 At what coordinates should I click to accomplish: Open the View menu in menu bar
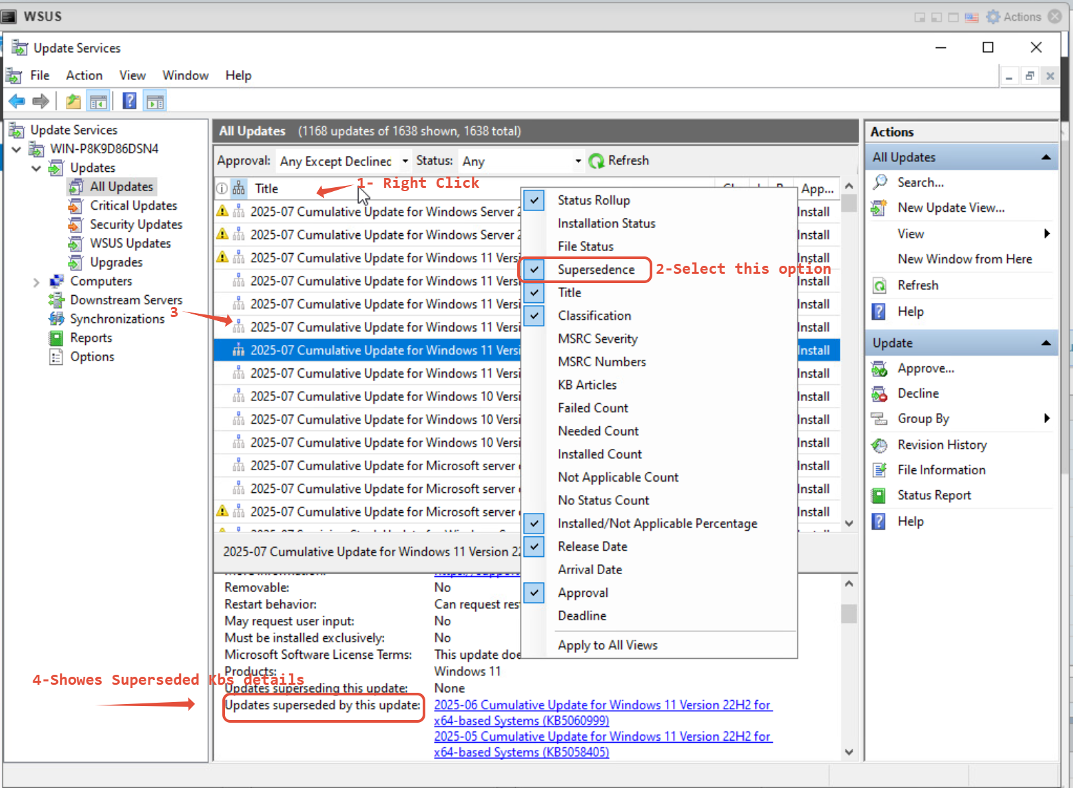click(132, 75)
